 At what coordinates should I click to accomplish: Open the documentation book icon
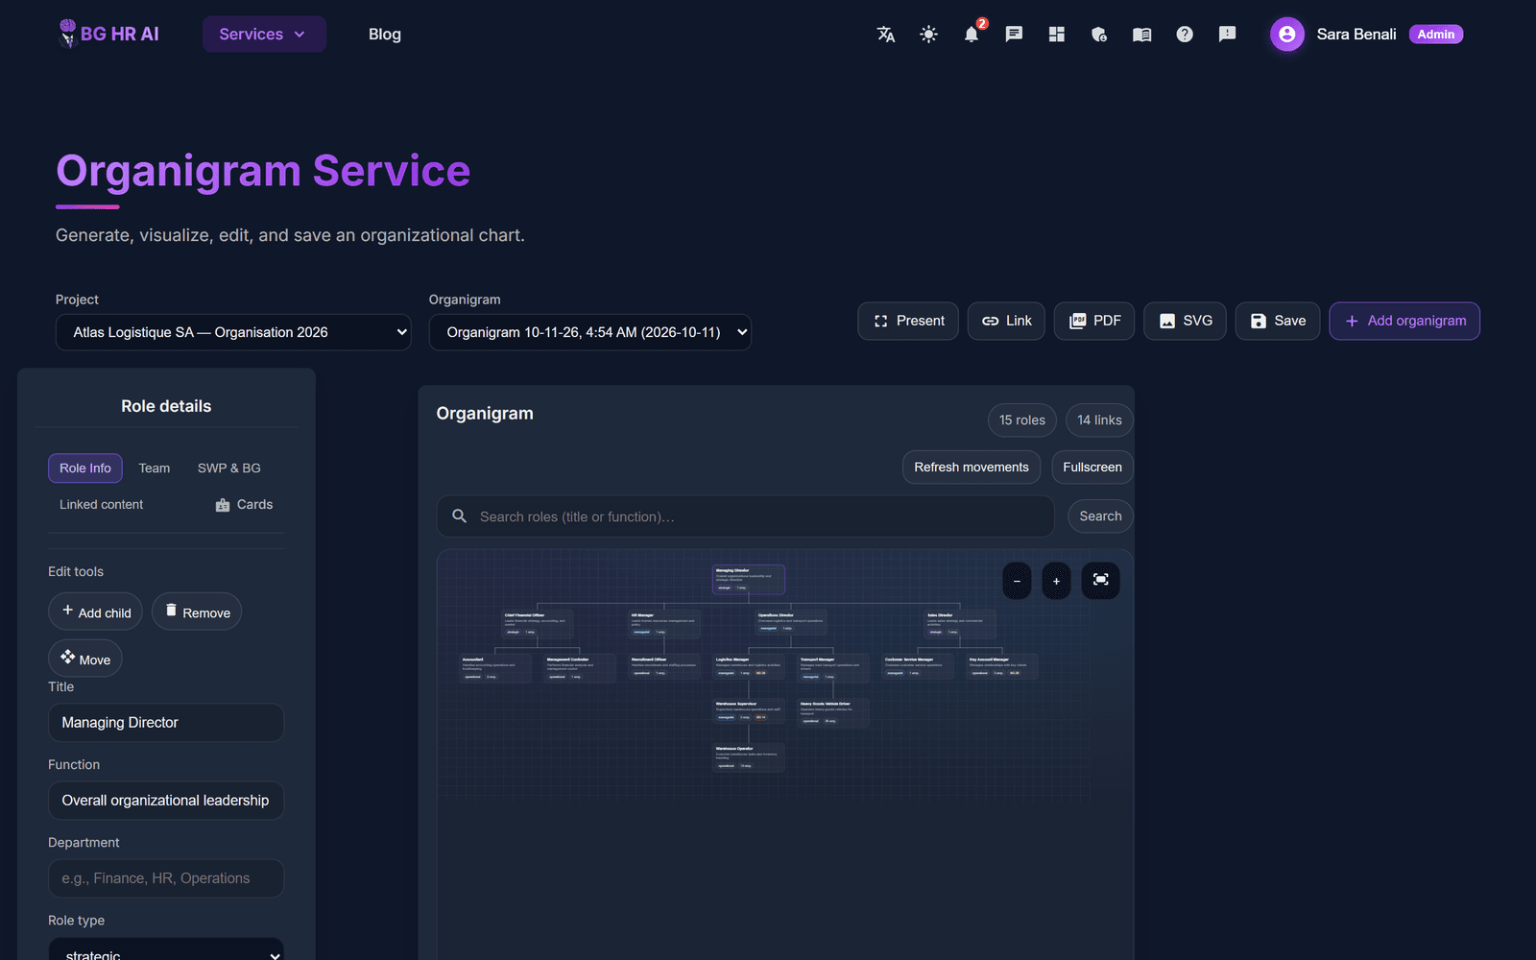pos(1141,35)
